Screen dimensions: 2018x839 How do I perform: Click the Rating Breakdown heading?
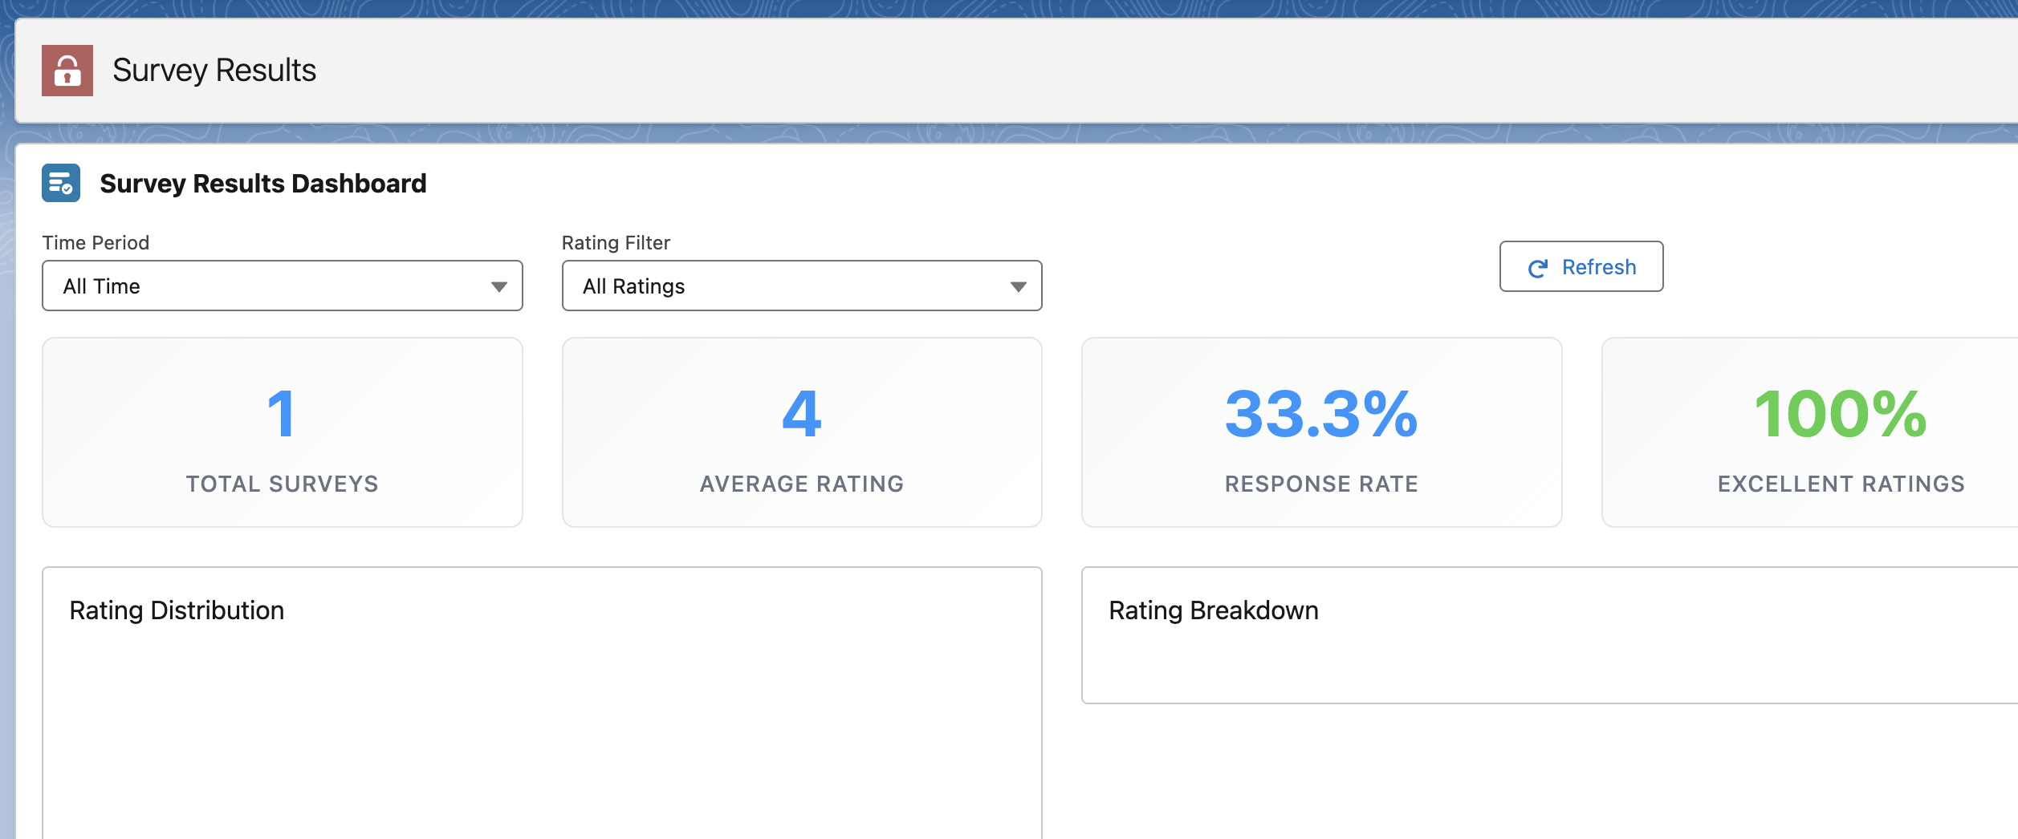point(1214,610)
